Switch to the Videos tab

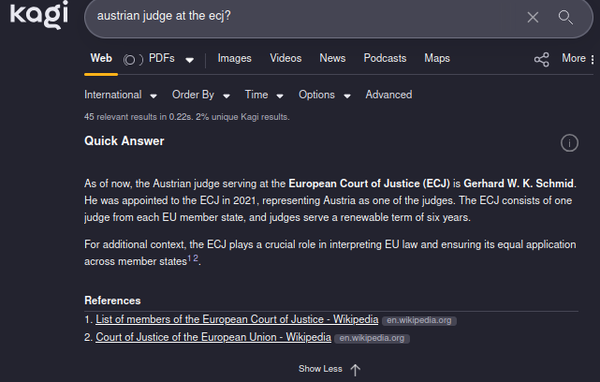click(285, 58)
